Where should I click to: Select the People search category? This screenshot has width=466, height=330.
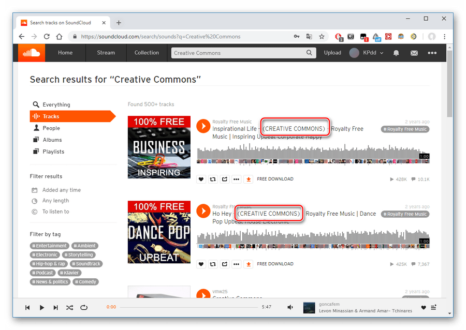point(51,128)
